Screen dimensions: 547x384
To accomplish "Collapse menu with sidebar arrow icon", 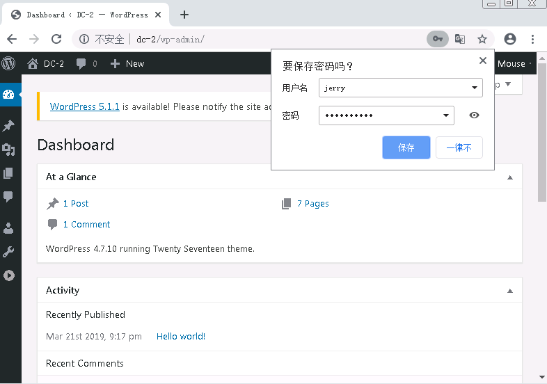I will (9, 275).
